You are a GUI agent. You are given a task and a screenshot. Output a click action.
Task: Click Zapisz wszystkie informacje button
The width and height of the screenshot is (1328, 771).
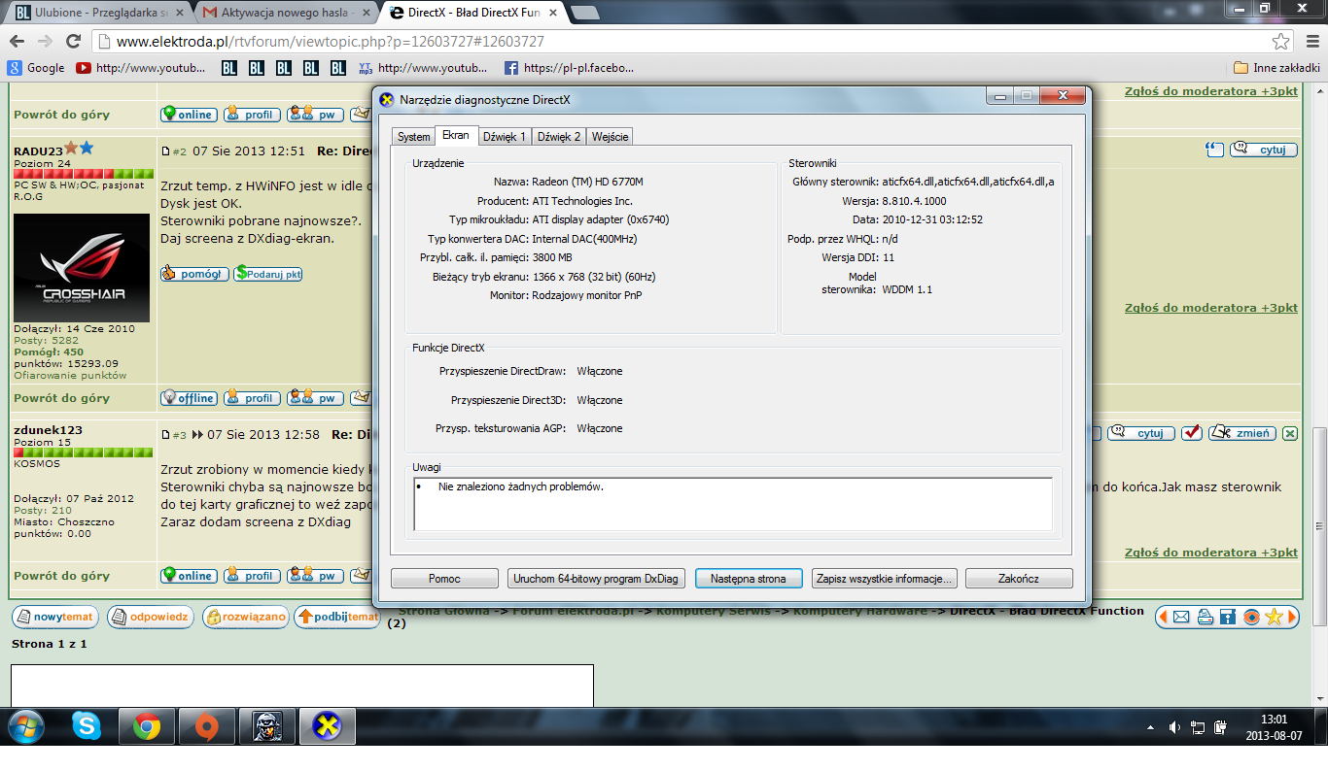point(885,579)
